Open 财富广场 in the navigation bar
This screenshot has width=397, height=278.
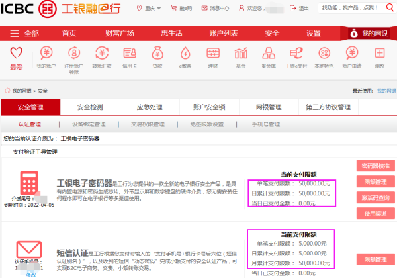(x=120, y=33)
